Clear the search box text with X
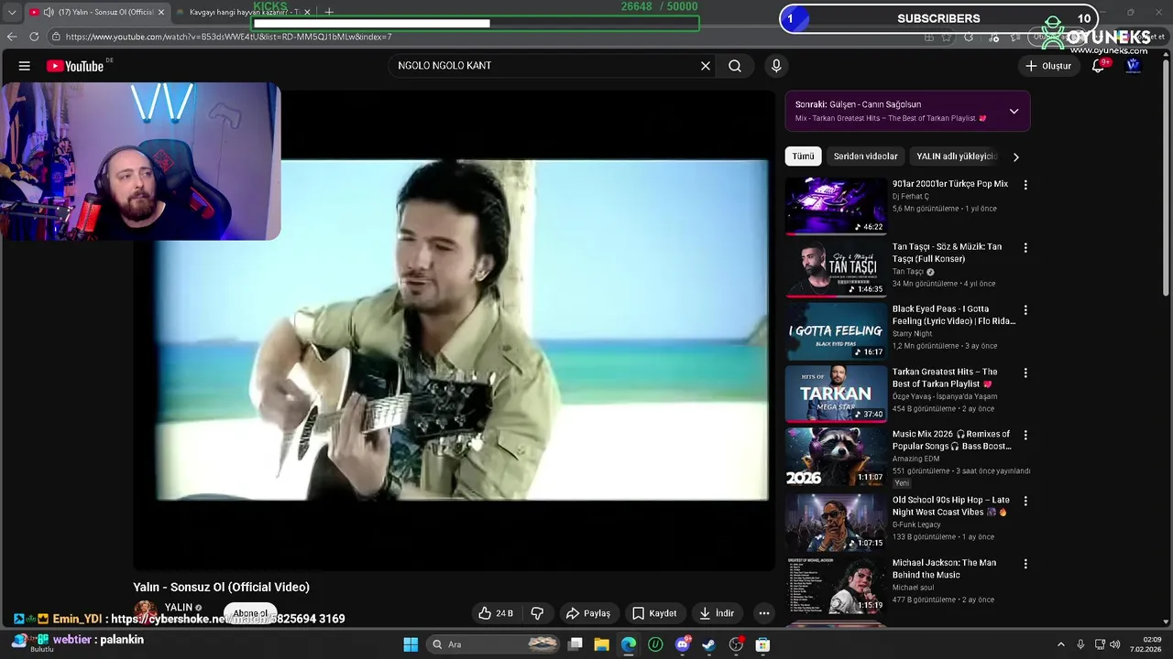Image resolution: width=1173 pixels, height=659 pixels. click(706, 66)
